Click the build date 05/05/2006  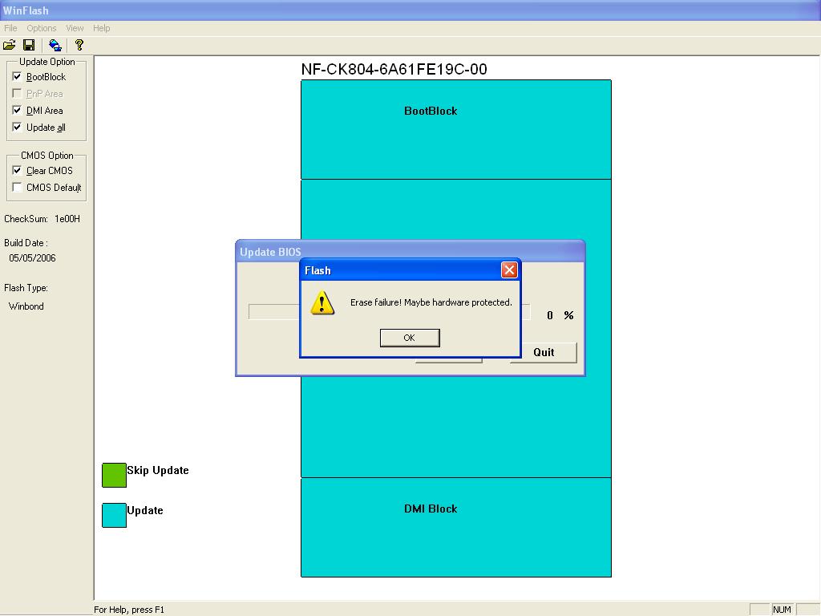[32, 257]
